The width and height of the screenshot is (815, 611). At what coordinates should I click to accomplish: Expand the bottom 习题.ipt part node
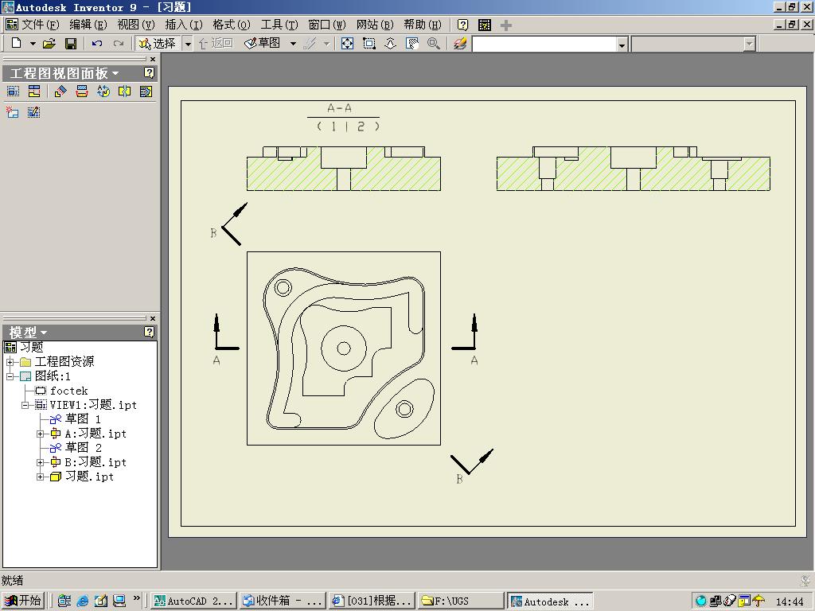coord(40,477)
